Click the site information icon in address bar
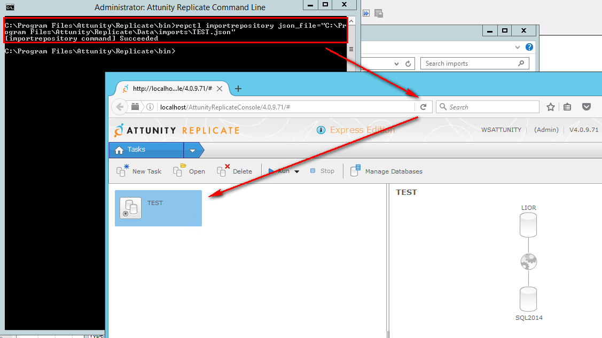This screenshot has height=338, width=602. pyautogui.click(x=150, y=107)
